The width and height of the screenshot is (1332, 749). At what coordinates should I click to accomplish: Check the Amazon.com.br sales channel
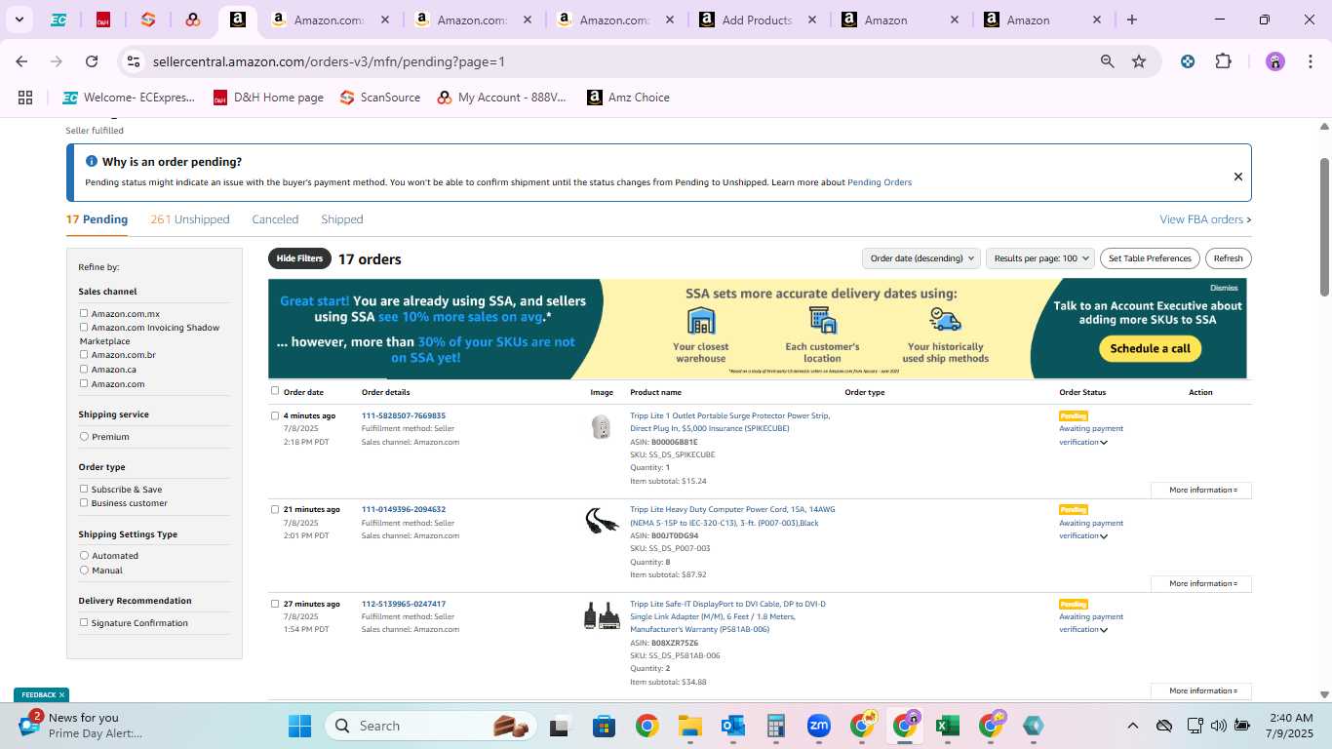point(84,354)
